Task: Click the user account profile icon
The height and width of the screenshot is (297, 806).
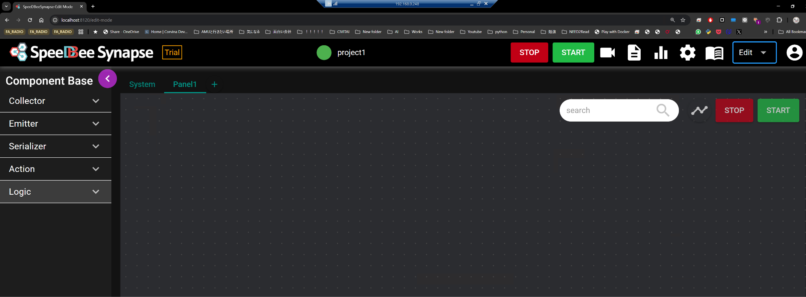Action: [x=794, y=53]
